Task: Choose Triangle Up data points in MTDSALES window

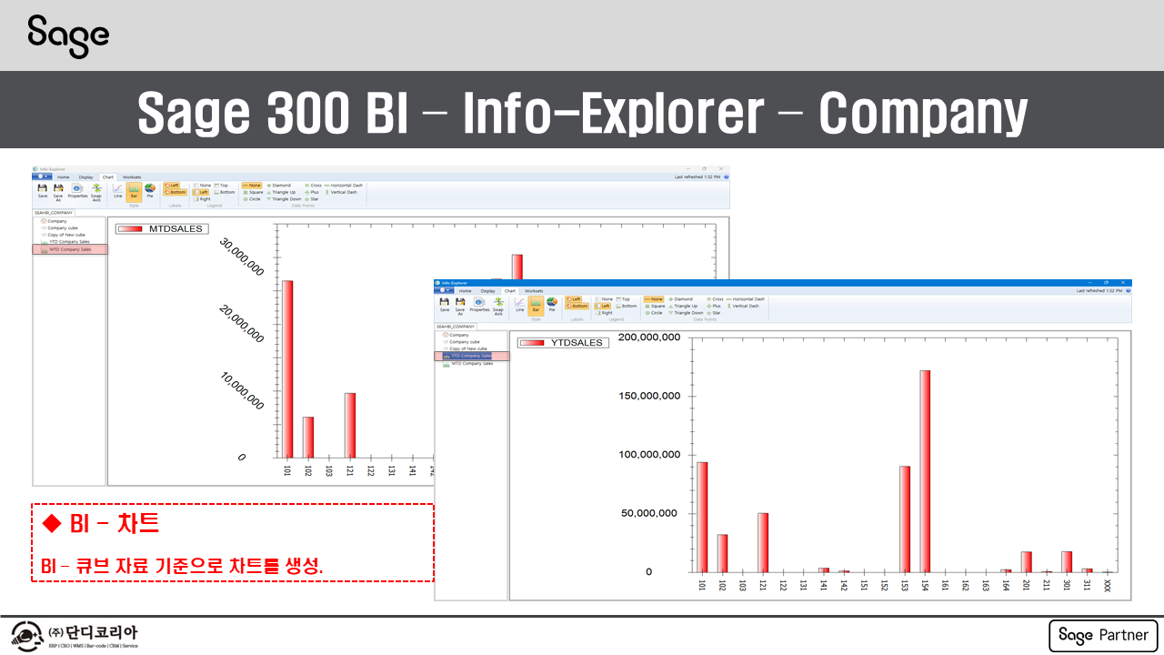Action: [281, 192]
